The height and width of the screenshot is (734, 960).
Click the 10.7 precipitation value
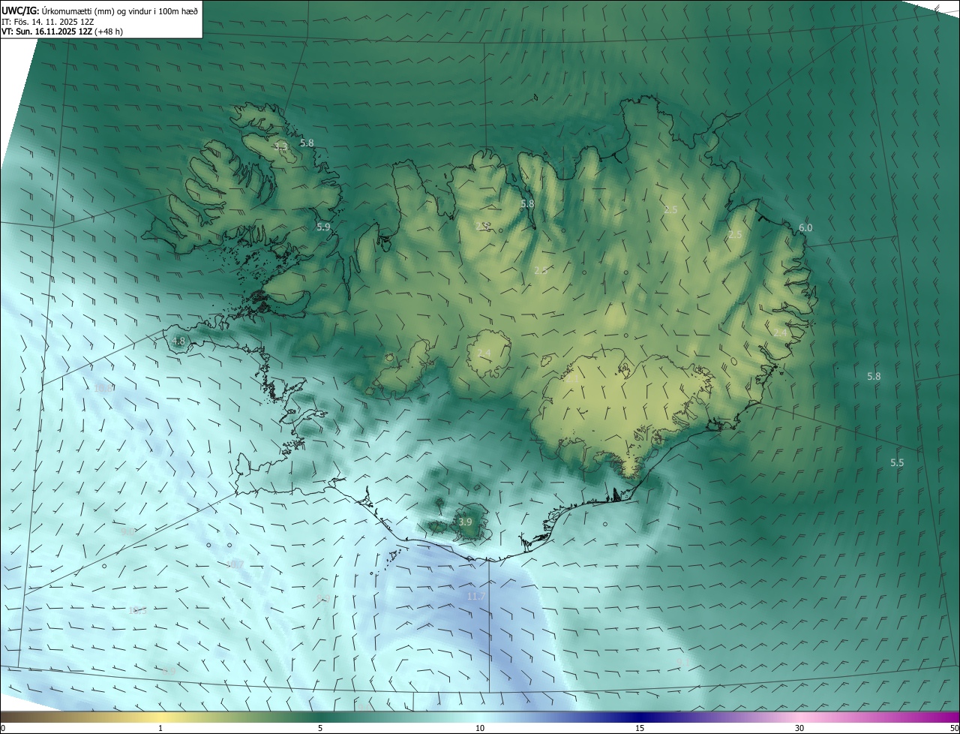coord(235,564)
